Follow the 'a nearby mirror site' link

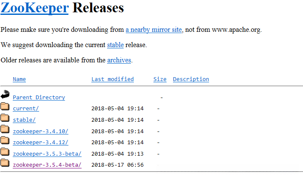[153, 30]
